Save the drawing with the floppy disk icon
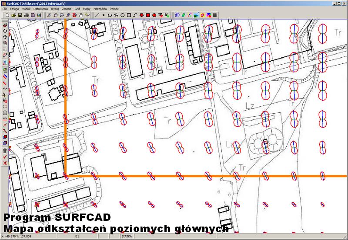Viewport: 348px width, 240px height. (x=20, y=15)
